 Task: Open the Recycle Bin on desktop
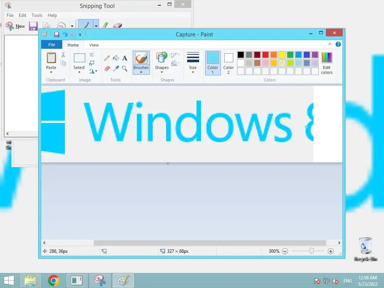tap(365, 249)
